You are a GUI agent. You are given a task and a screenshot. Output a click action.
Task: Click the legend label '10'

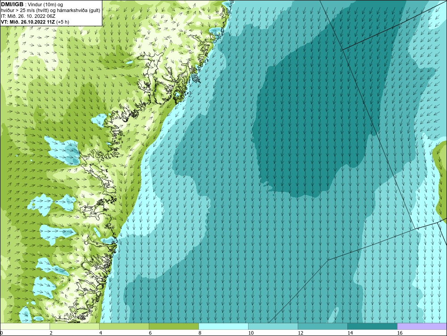pos(251,333)
